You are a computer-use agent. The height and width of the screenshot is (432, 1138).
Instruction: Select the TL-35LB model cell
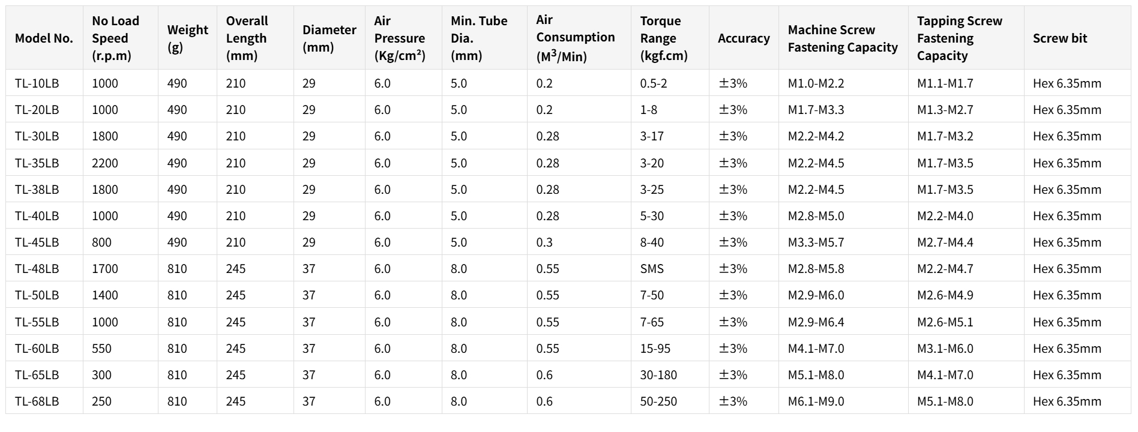[x=37, y=163]
